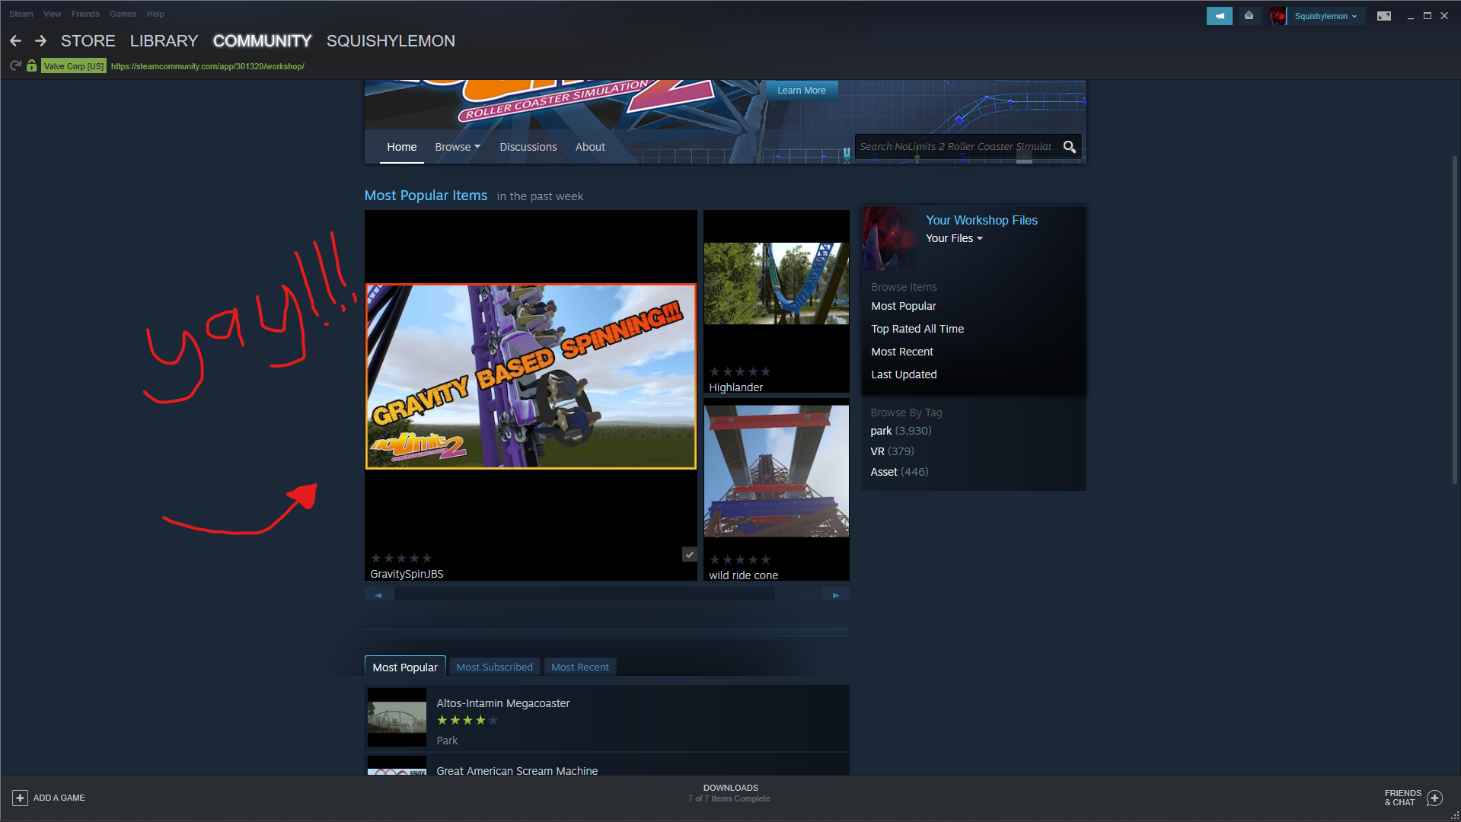Switch to the Most Subscribed tab
The image size is (1461, 822).
click(x=495, y=667)
